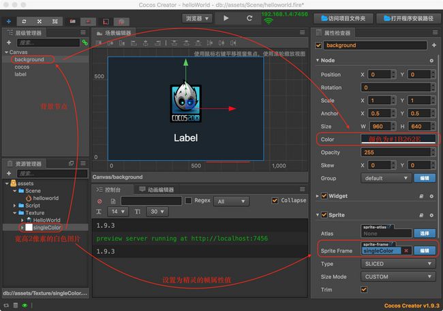The height and width of the screenshot is (311, 443).
Task: Select the scene editor tab
Action: [114, 33]
